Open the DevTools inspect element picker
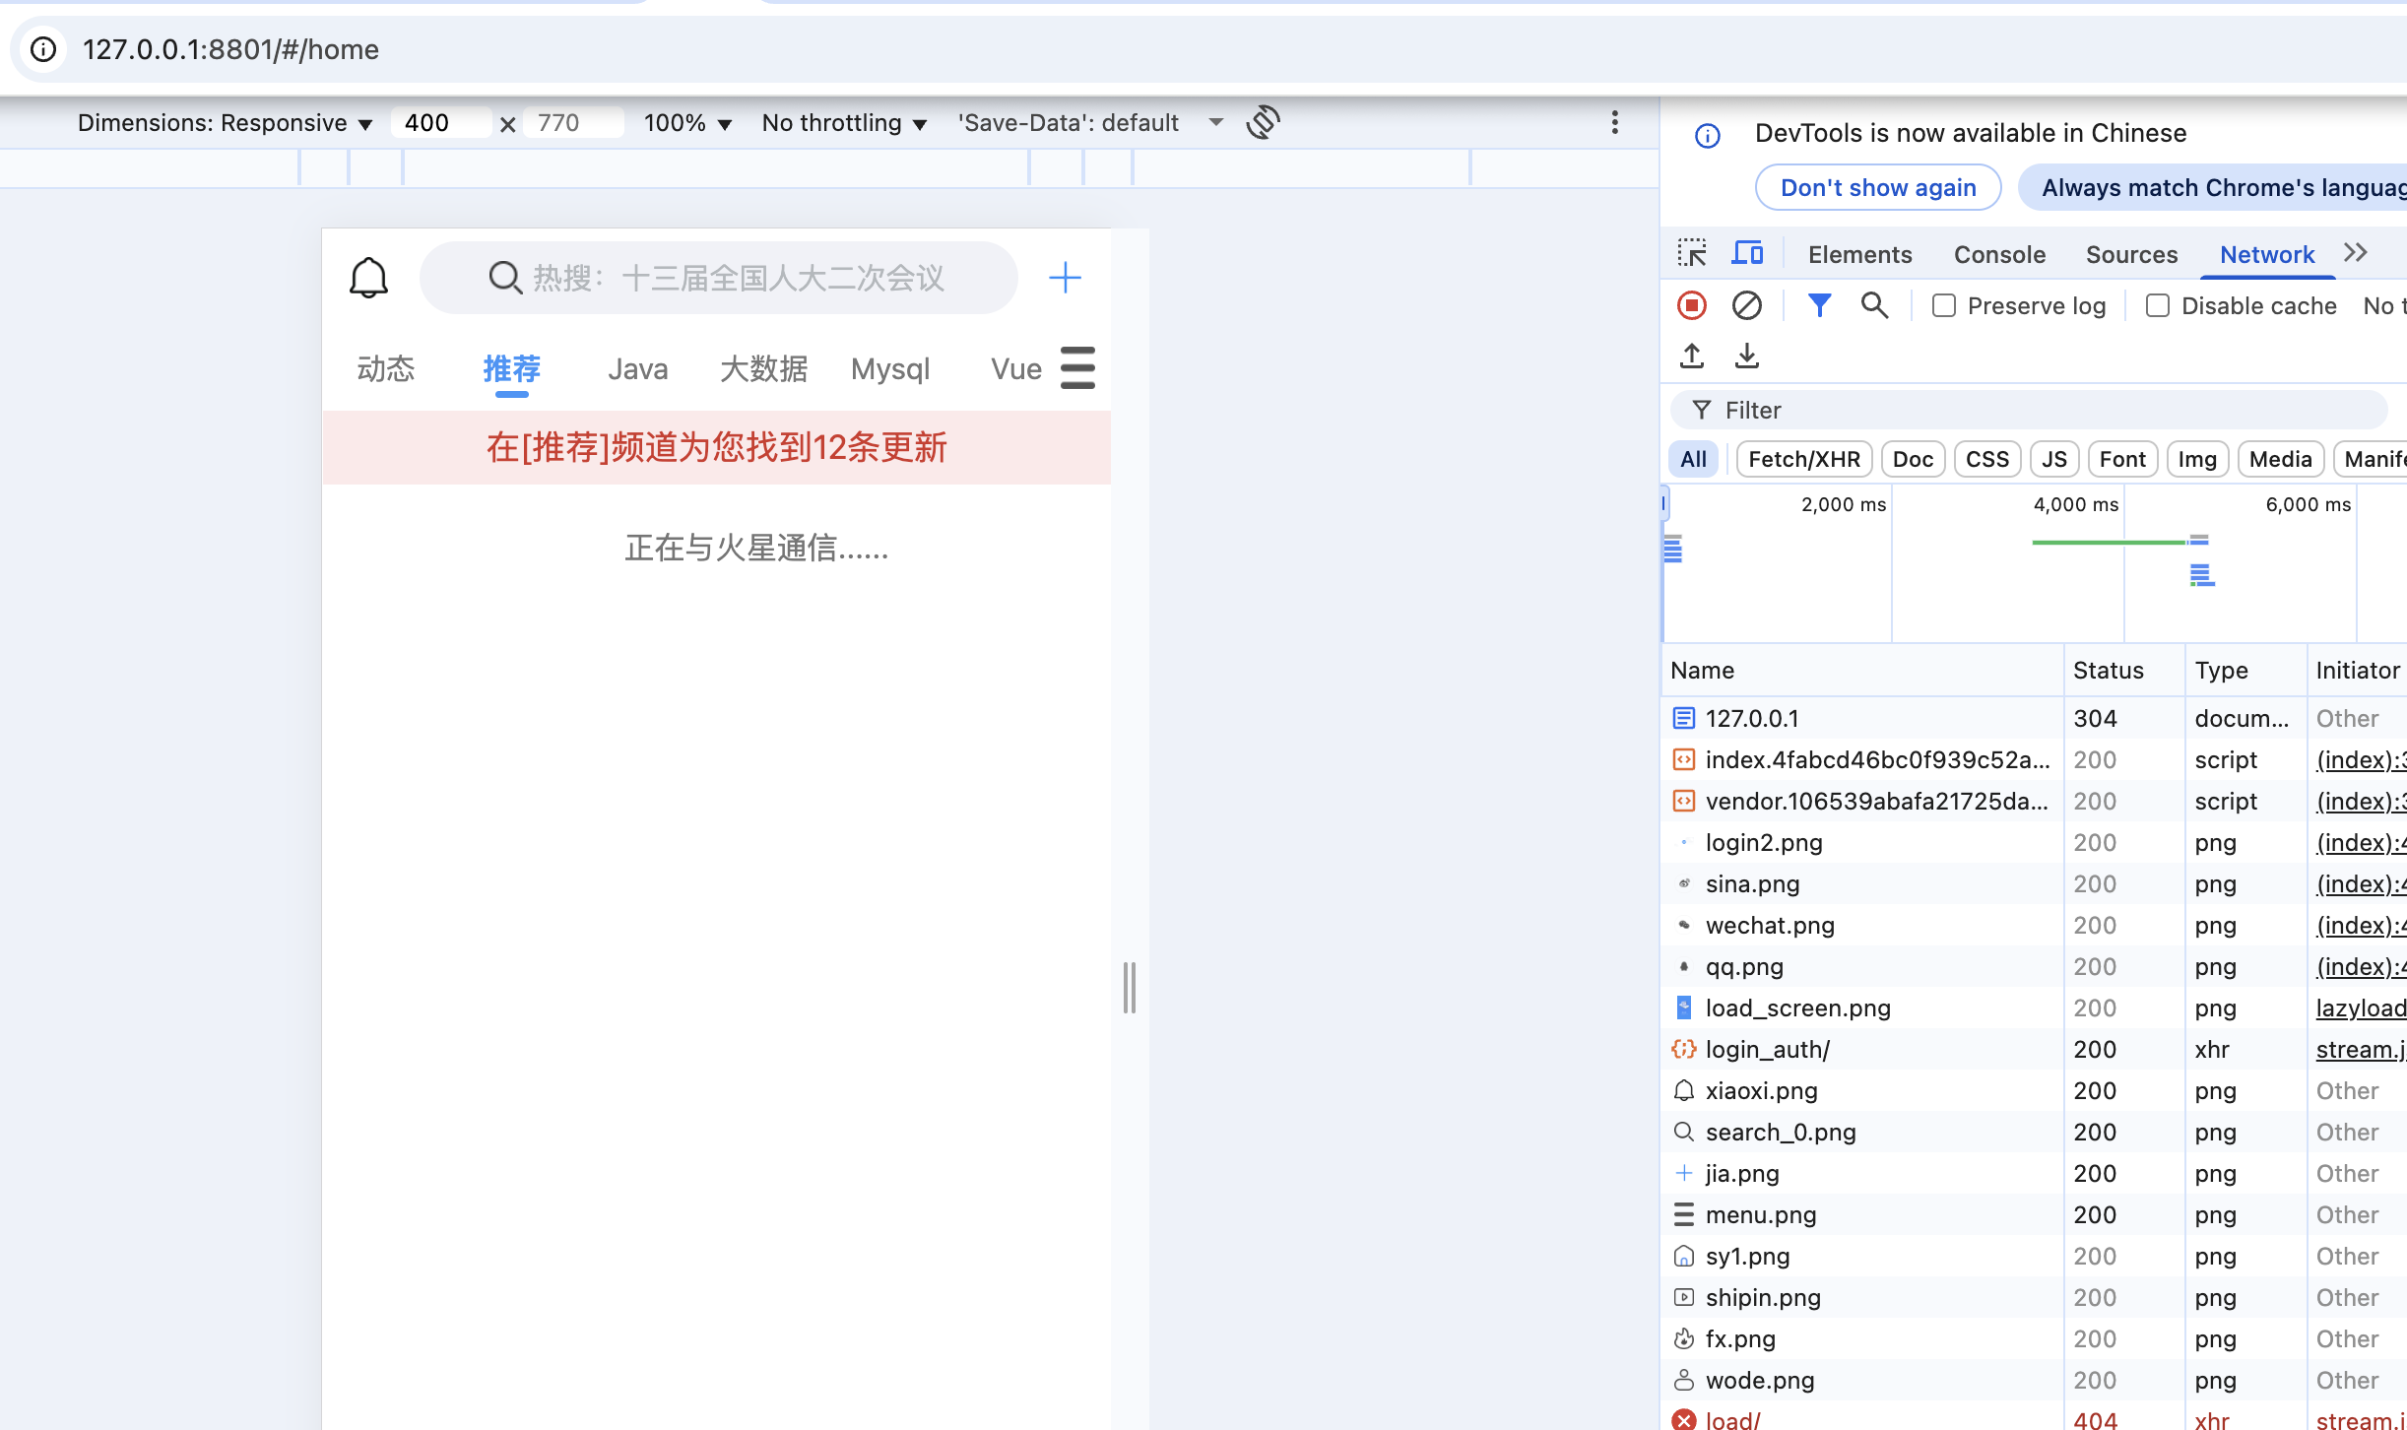Screen dimensions: 2407x1430 1692,253
